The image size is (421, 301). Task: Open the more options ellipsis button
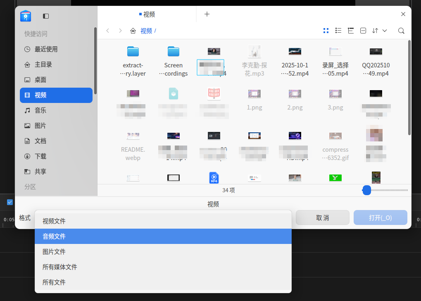click(x=363, y=31)
